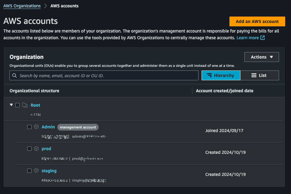Click the Add an AWS account button

(257, 21)
